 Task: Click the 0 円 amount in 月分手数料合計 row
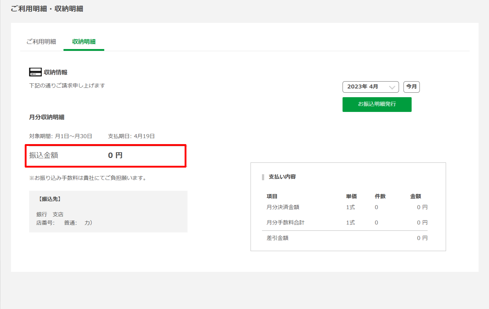click(x=422, y=222)
